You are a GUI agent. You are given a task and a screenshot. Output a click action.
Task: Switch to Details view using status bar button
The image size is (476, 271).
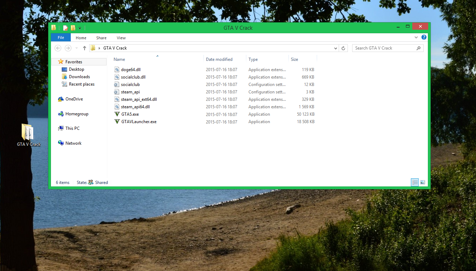[x=415, y=183]
